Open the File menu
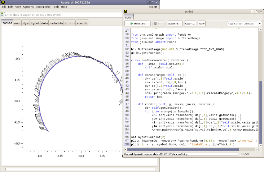The image size is (264, 172). click(4, 7)
